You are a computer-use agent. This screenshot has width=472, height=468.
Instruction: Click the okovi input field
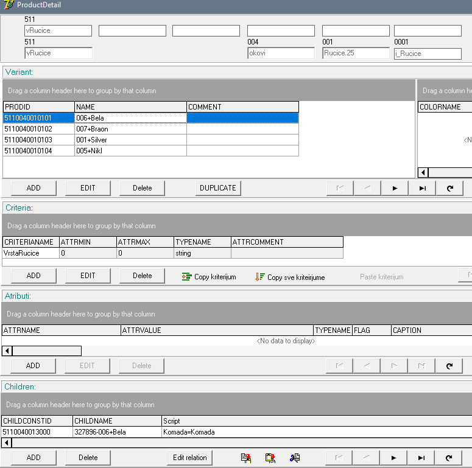[281, 53]
